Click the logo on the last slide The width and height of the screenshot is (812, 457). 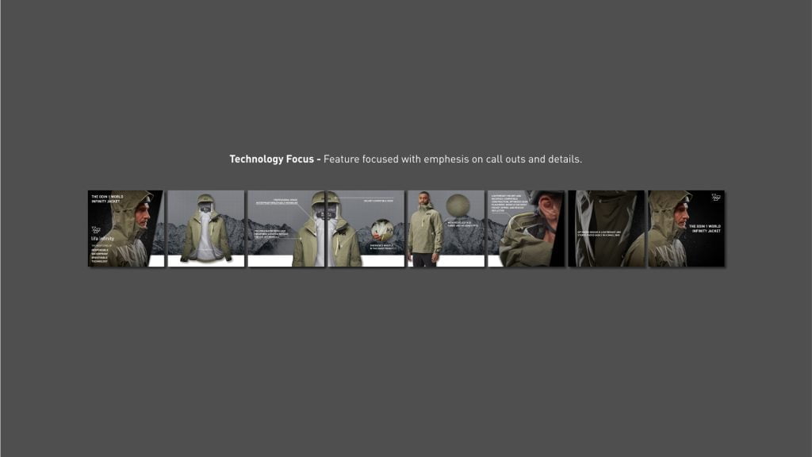716,198
